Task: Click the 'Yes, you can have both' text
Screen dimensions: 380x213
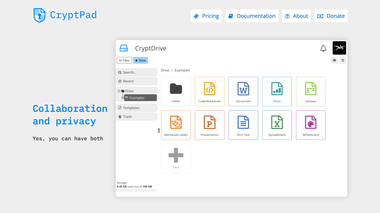Action: pyautogui.click(x=68, y=138)
